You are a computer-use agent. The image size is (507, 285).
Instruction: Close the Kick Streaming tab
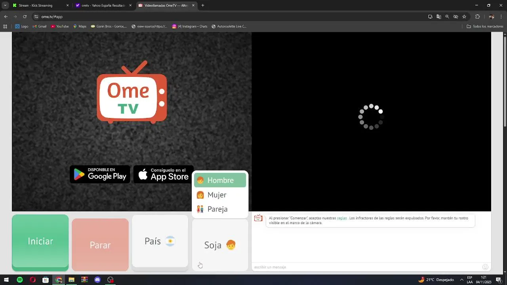pyautogui.click(x=67, y=6)
